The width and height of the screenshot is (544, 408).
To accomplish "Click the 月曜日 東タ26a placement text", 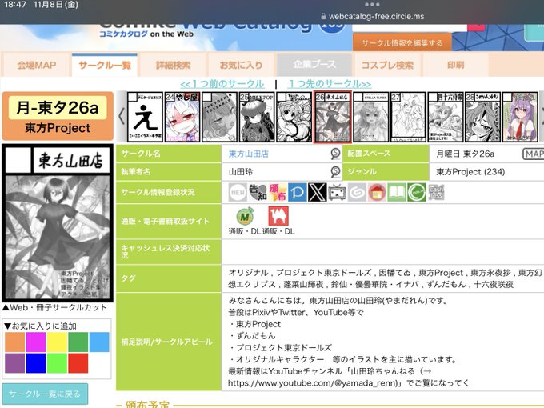I will click(466, 154).
